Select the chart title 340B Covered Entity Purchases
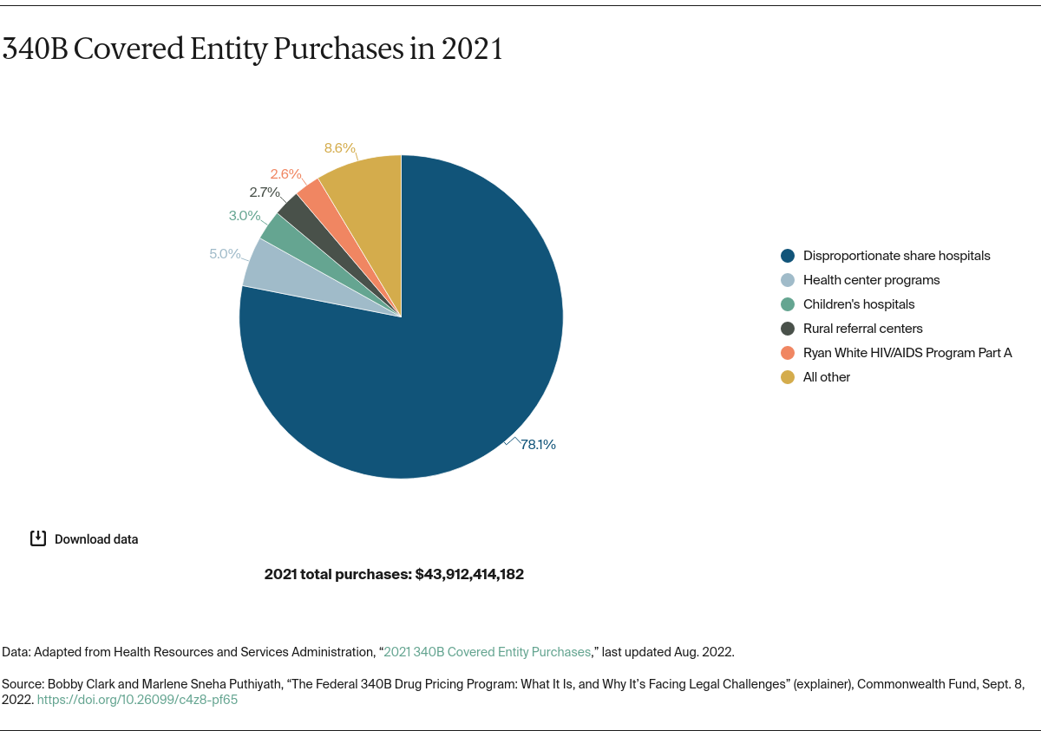The image size is (1041, 737). pyautogui.click(x=252, y=49)
